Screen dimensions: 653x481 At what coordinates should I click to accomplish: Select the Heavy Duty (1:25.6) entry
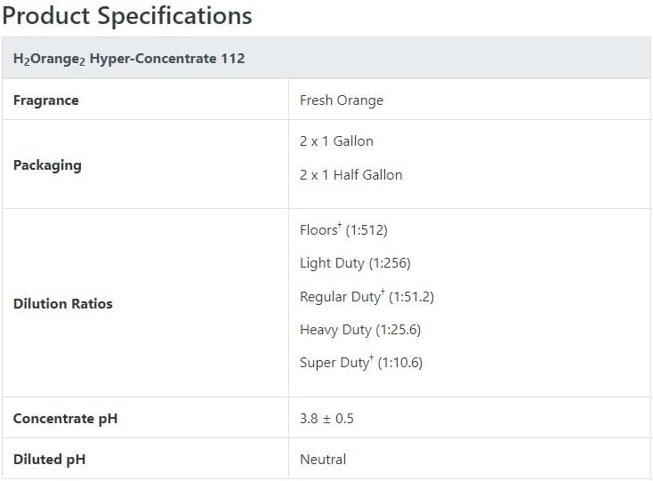tap(360, 330)
